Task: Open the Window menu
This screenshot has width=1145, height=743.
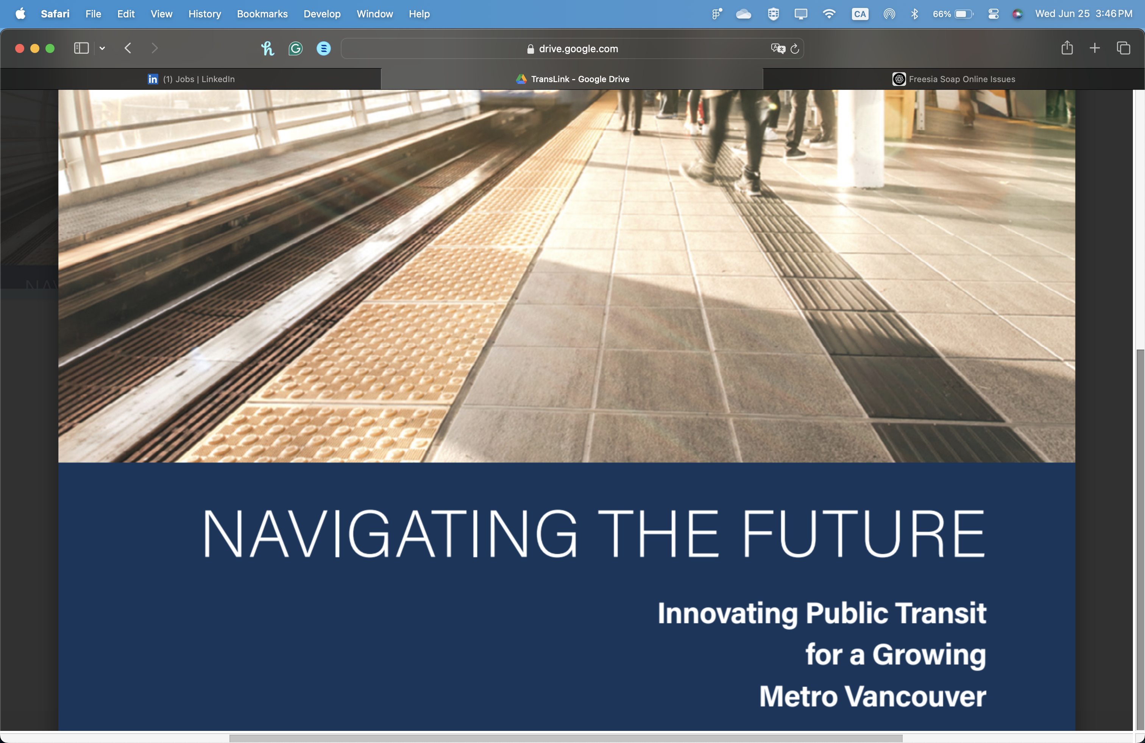Action: [375, 14]
